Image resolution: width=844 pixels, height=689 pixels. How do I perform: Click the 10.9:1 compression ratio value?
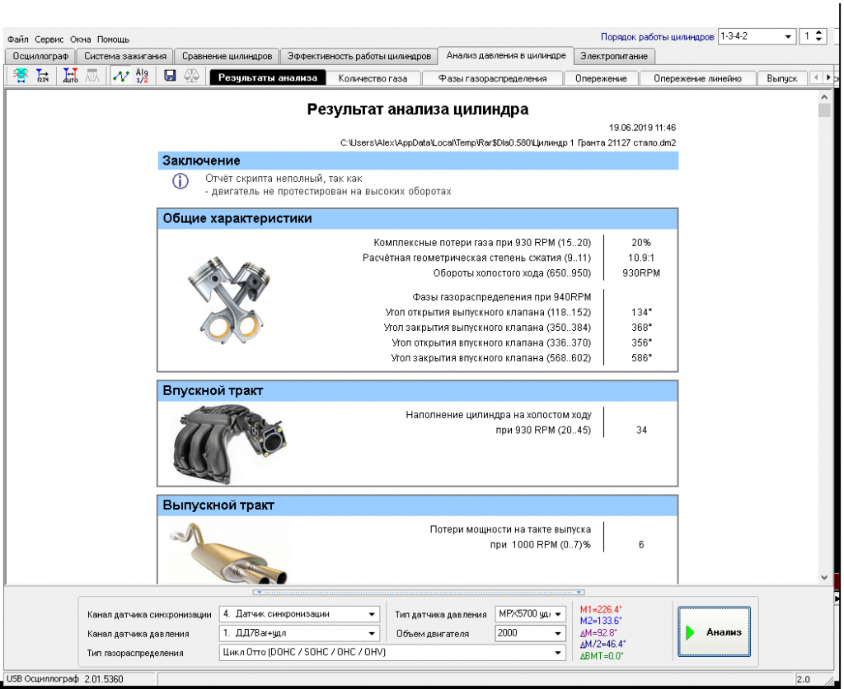[641, 258]
